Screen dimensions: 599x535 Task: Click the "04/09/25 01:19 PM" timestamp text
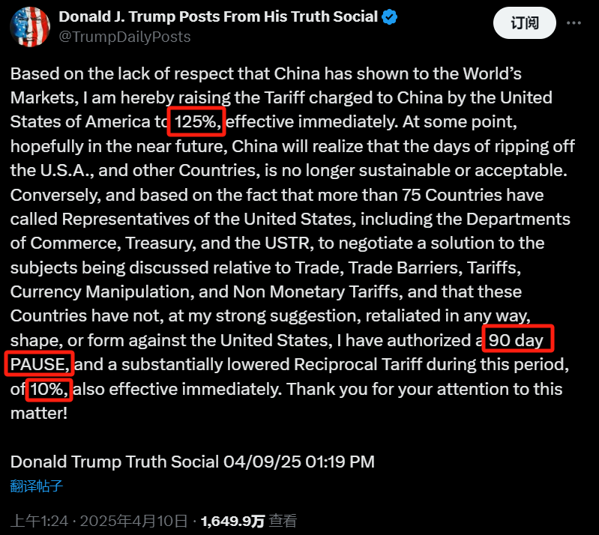pyautogui.click(x=298, y=462)
